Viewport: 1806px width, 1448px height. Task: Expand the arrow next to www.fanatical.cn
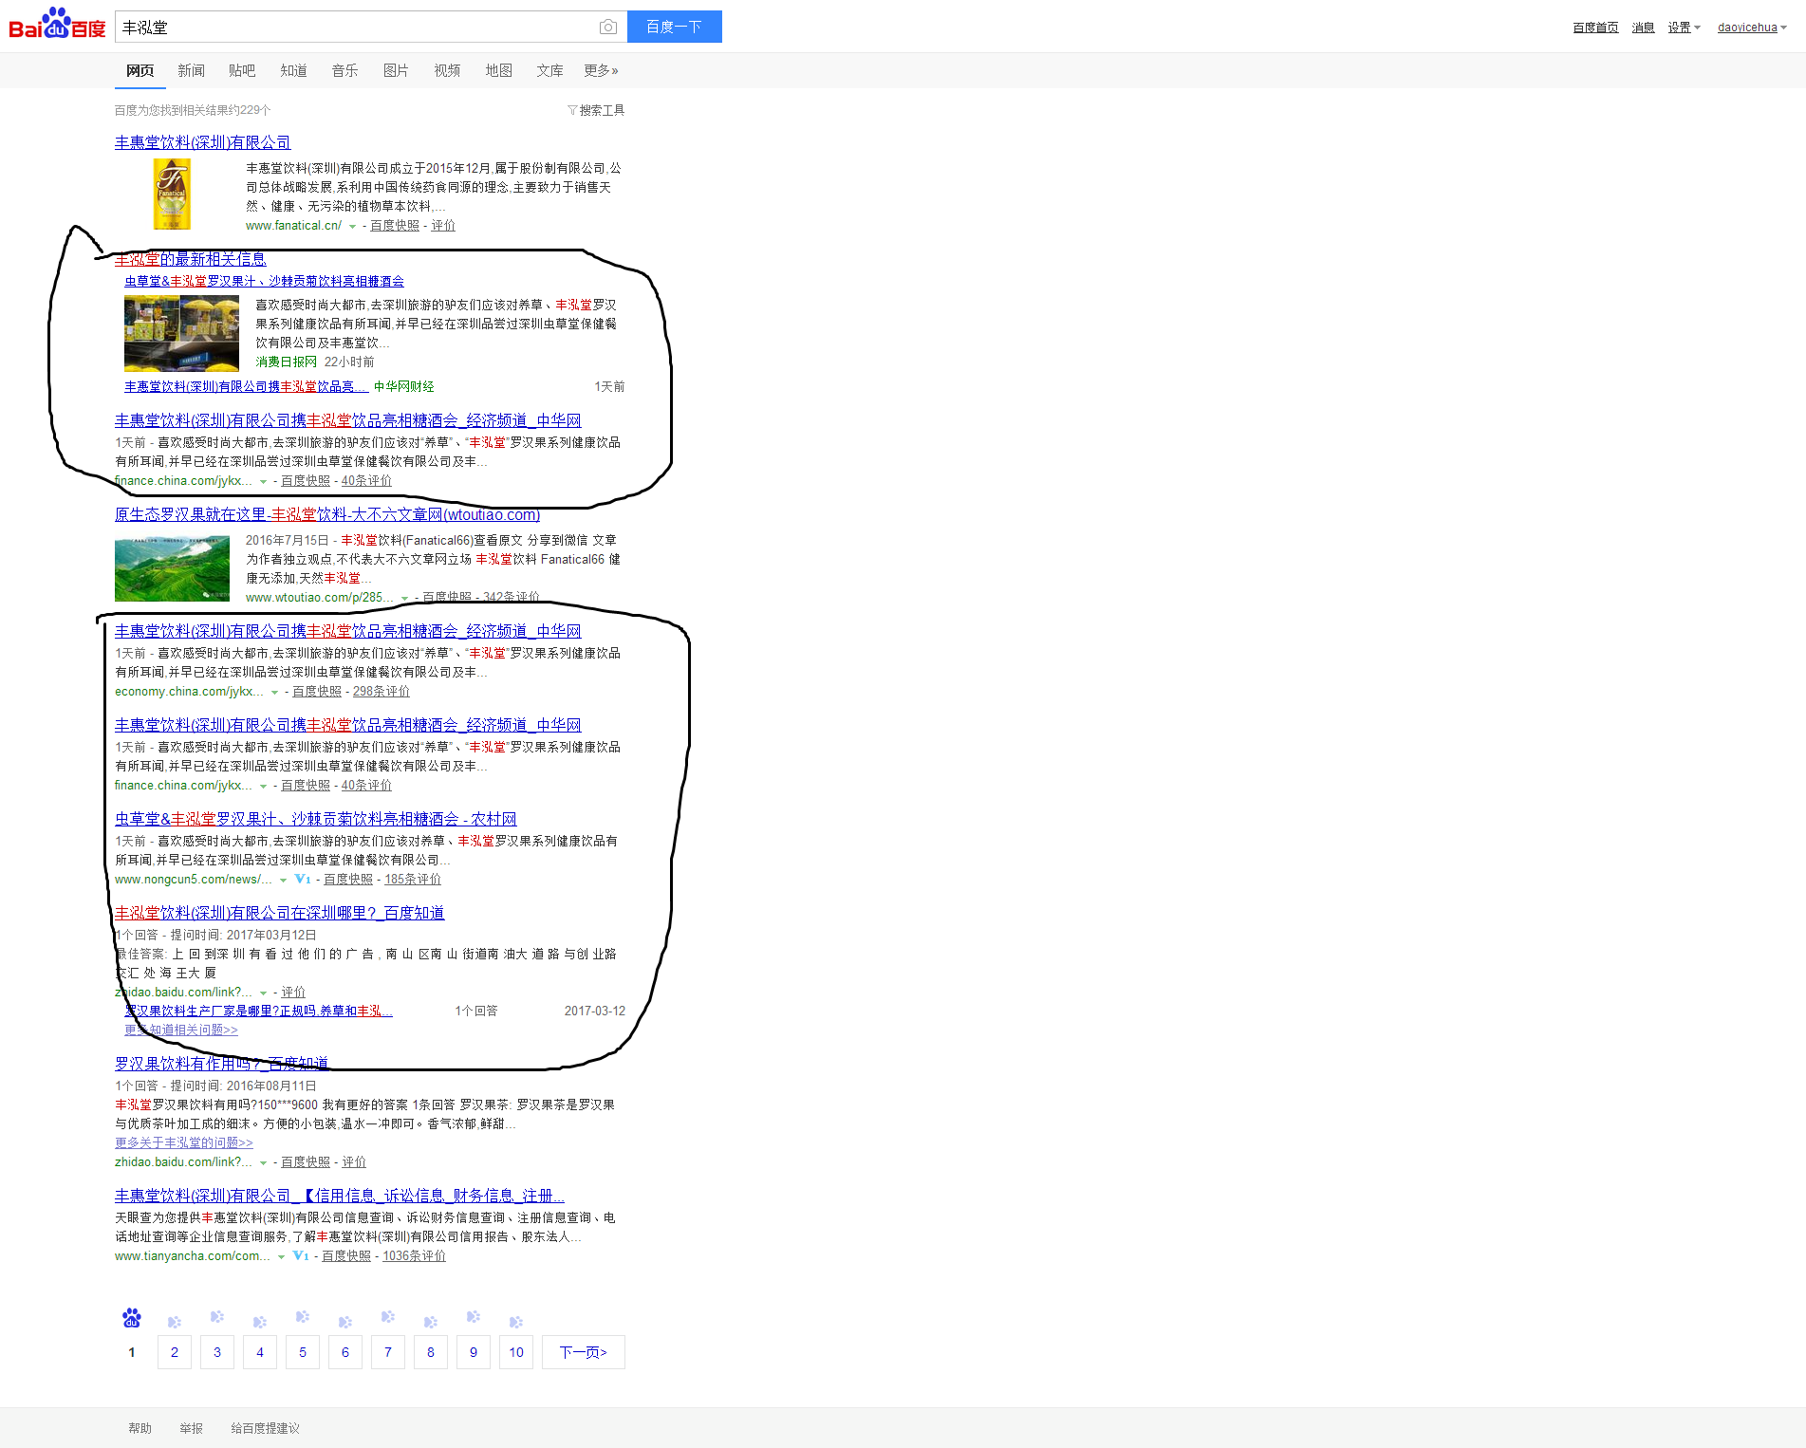pyautogui.click(x=352, y=227)
